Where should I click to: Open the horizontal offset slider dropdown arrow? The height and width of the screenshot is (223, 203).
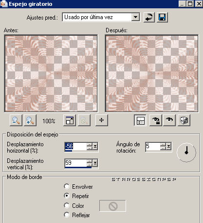95,146
